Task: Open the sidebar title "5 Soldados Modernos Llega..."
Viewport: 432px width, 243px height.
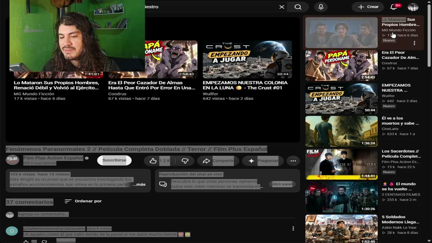Action: point(400,220)
